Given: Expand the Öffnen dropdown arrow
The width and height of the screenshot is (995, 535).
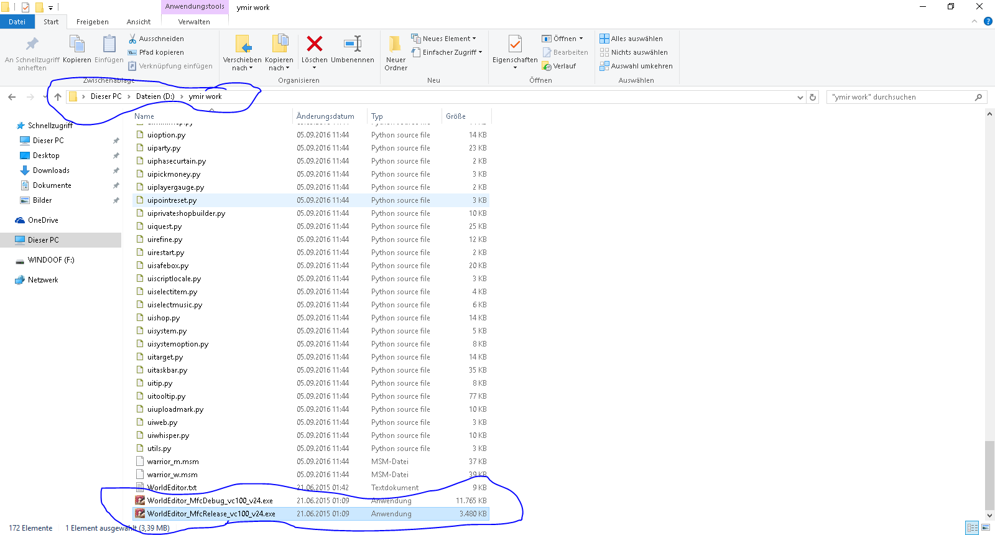Looking at the screenshot, I should [x=581, y=39].
